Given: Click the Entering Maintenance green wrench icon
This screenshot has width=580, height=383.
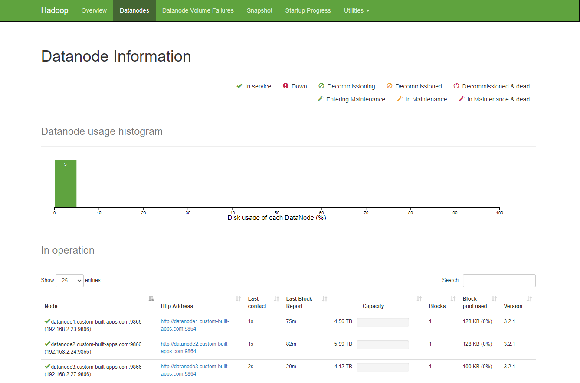Looking at the screenshot, I should [x=321, y=99].
